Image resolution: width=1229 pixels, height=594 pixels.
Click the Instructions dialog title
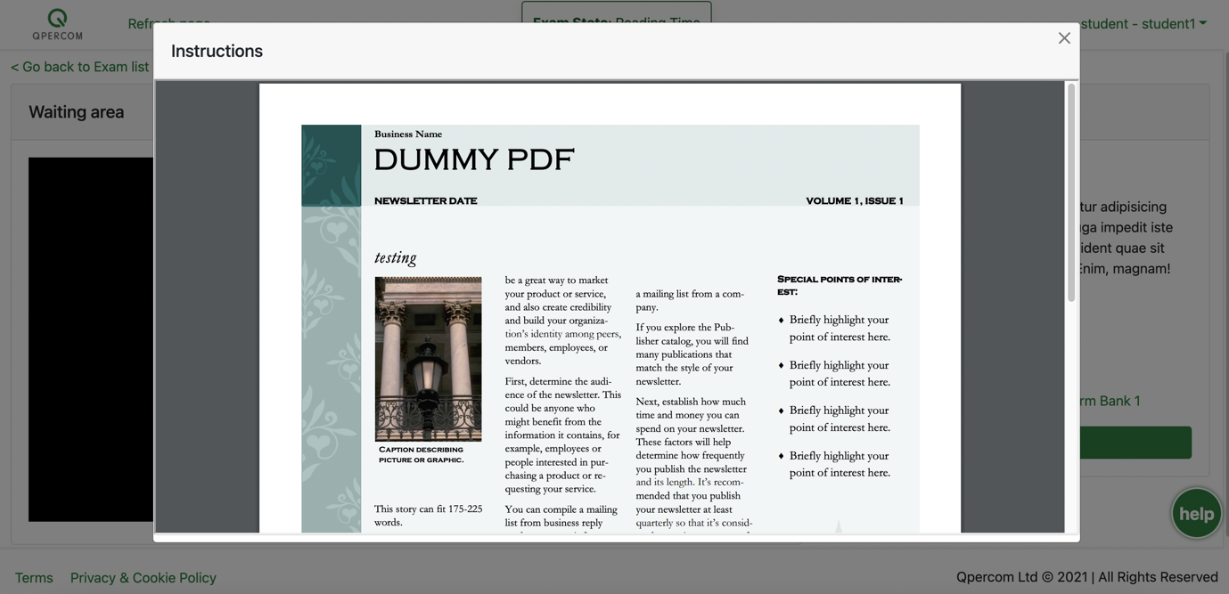217,51
